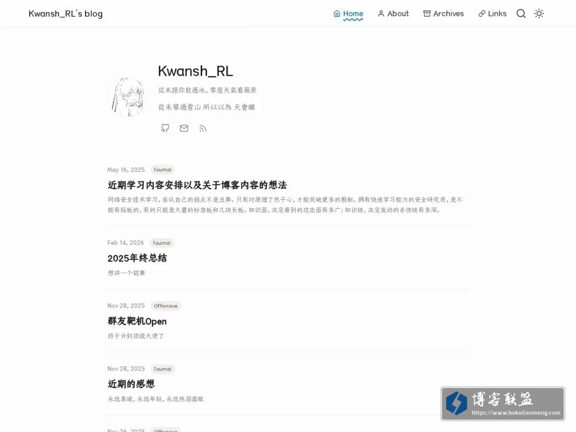Click the Kwansh_RL avatar image
Image resolution: width=576 pixels, height=432 pixels.
click(127, 97)
